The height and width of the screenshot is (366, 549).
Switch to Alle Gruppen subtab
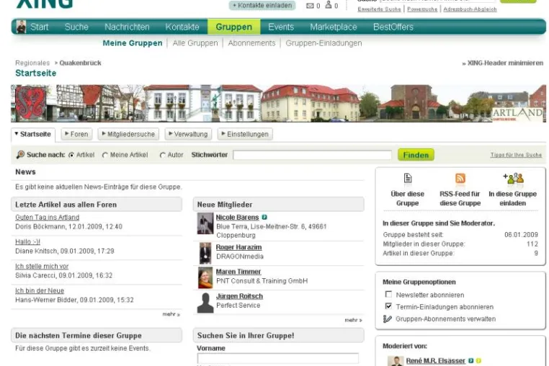[195, 43]
